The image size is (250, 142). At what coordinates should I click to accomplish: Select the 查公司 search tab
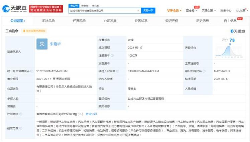click(x=74, y=6)
